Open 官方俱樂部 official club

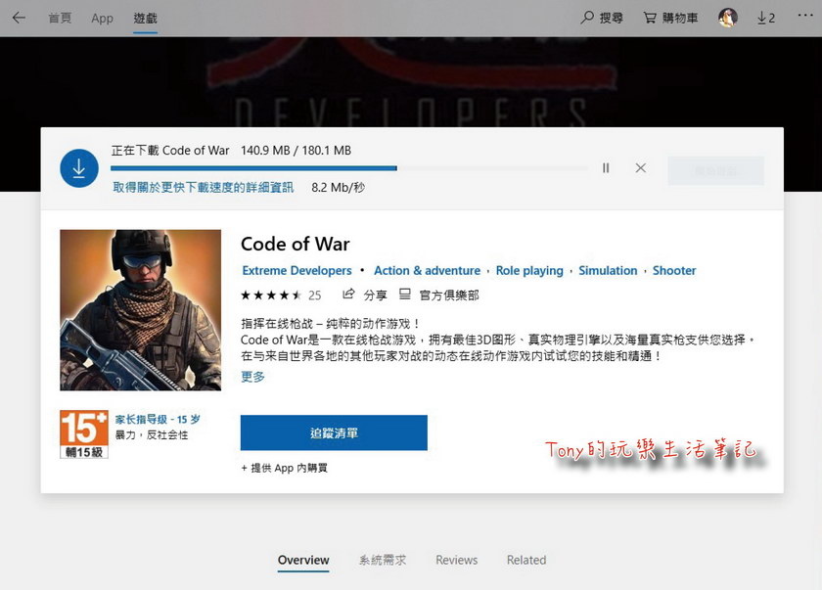438,295
